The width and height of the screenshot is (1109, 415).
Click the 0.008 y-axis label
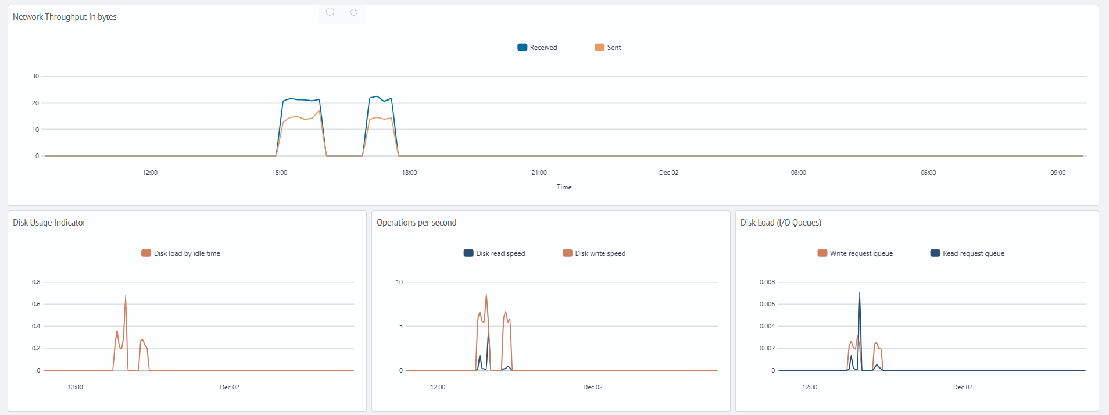pos(767,282)
